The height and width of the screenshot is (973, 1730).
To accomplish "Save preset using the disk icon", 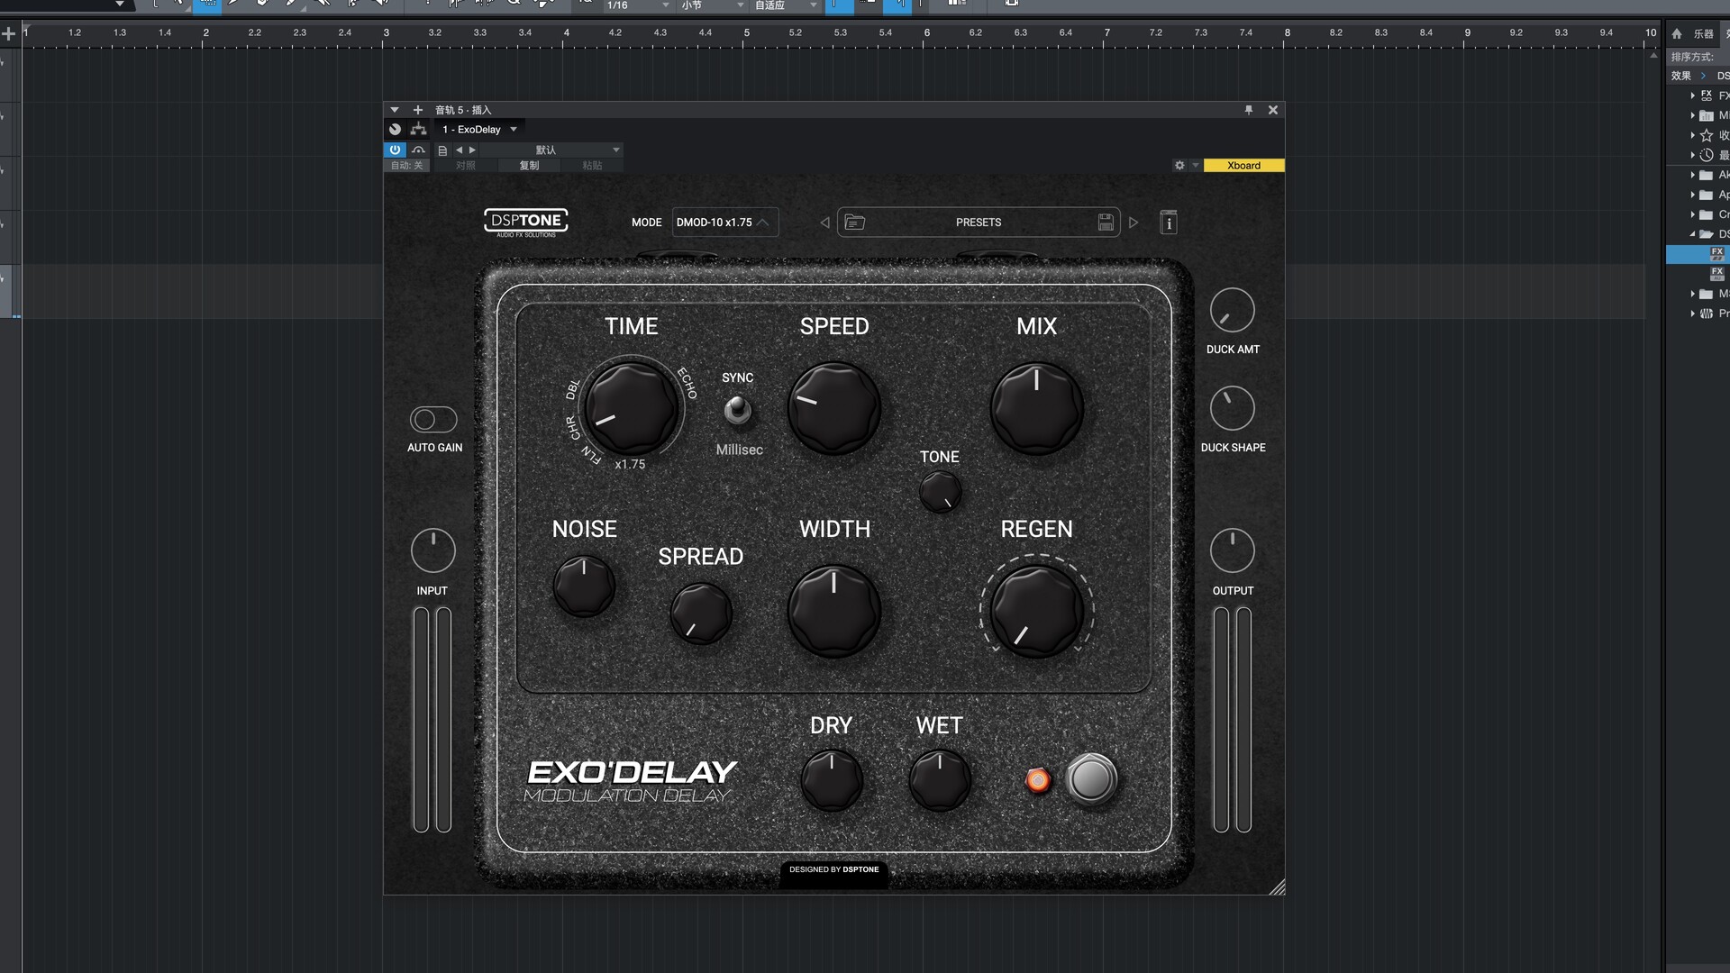I will 1106,222.
